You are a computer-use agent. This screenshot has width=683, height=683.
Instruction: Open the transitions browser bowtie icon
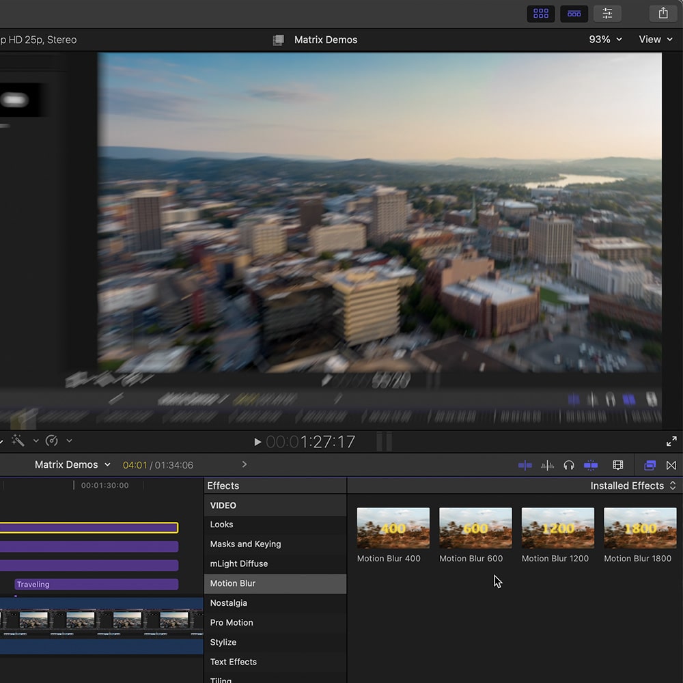point(671,465)
